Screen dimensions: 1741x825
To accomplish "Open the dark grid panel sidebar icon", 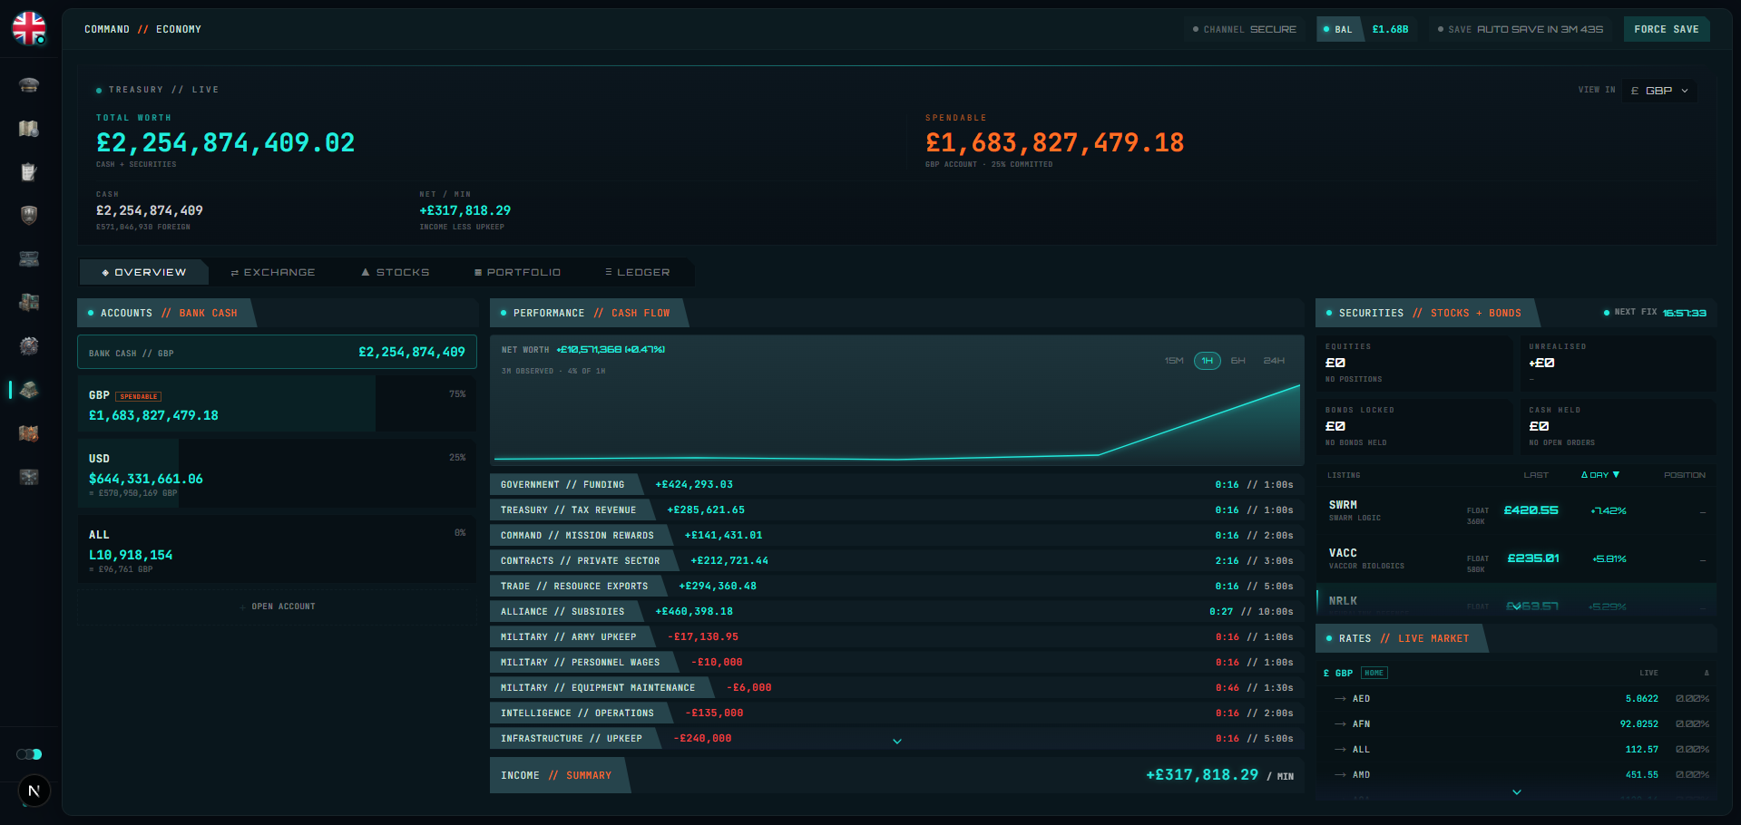I will pos(29,477).
